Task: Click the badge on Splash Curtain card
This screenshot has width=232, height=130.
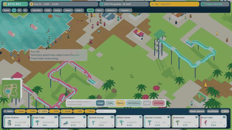Action: [168, 117]
